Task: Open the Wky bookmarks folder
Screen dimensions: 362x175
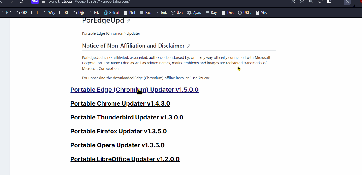Action: (x=49, y=13)
